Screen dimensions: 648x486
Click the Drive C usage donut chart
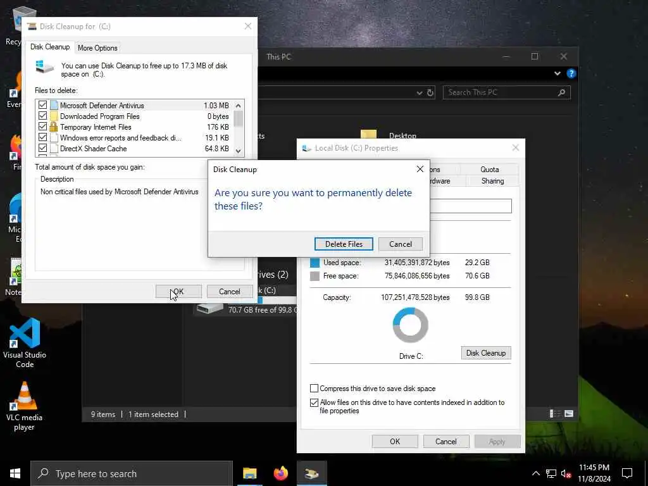410,325
